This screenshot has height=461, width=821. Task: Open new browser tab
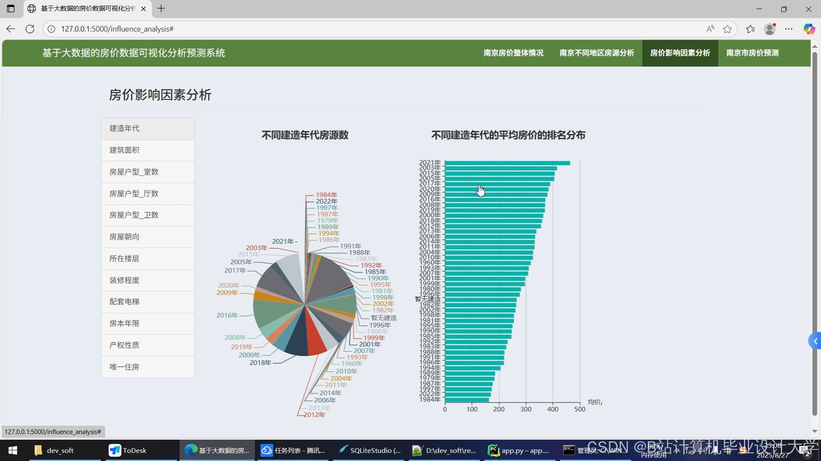[161, 9]
